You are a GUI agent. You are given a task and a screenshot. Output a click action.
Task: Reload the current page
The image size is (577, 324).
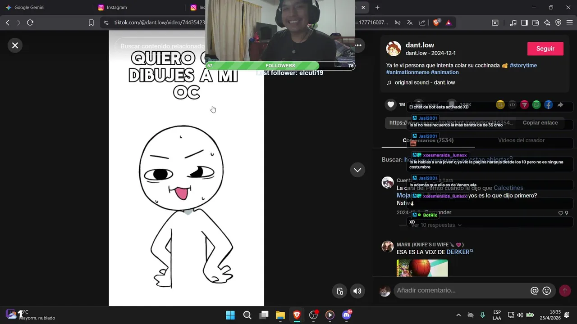30,22
